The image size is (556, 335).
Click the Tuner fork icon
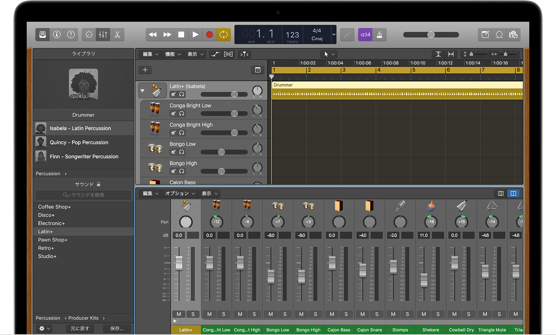(347, 35)
